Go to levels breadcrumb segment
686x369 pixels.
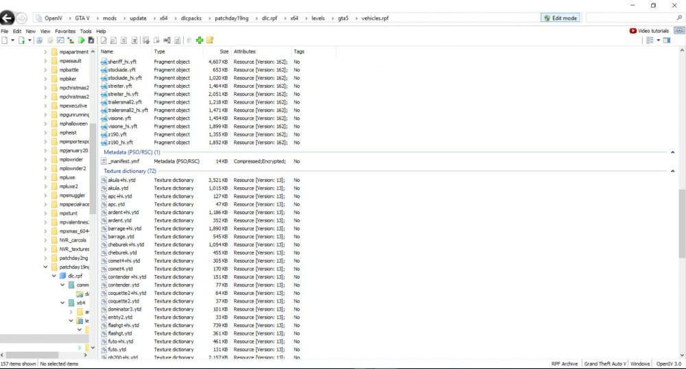(318, 19)
